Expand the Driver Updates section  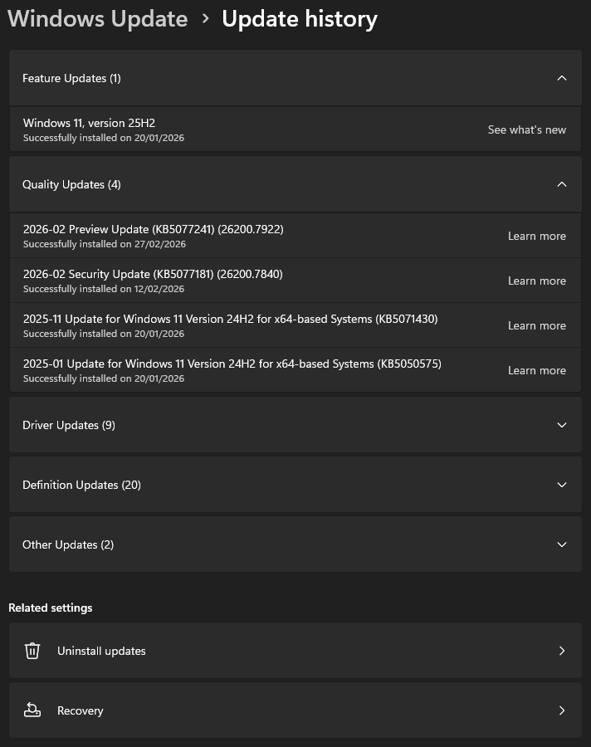[561, 425]
